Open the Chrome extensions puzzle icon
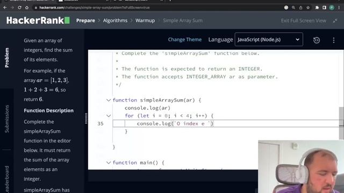The image size is (344, 193). click(317, 8)
